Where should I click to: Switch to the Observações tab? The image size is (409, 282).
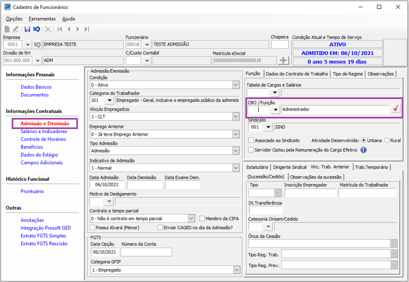381,74
